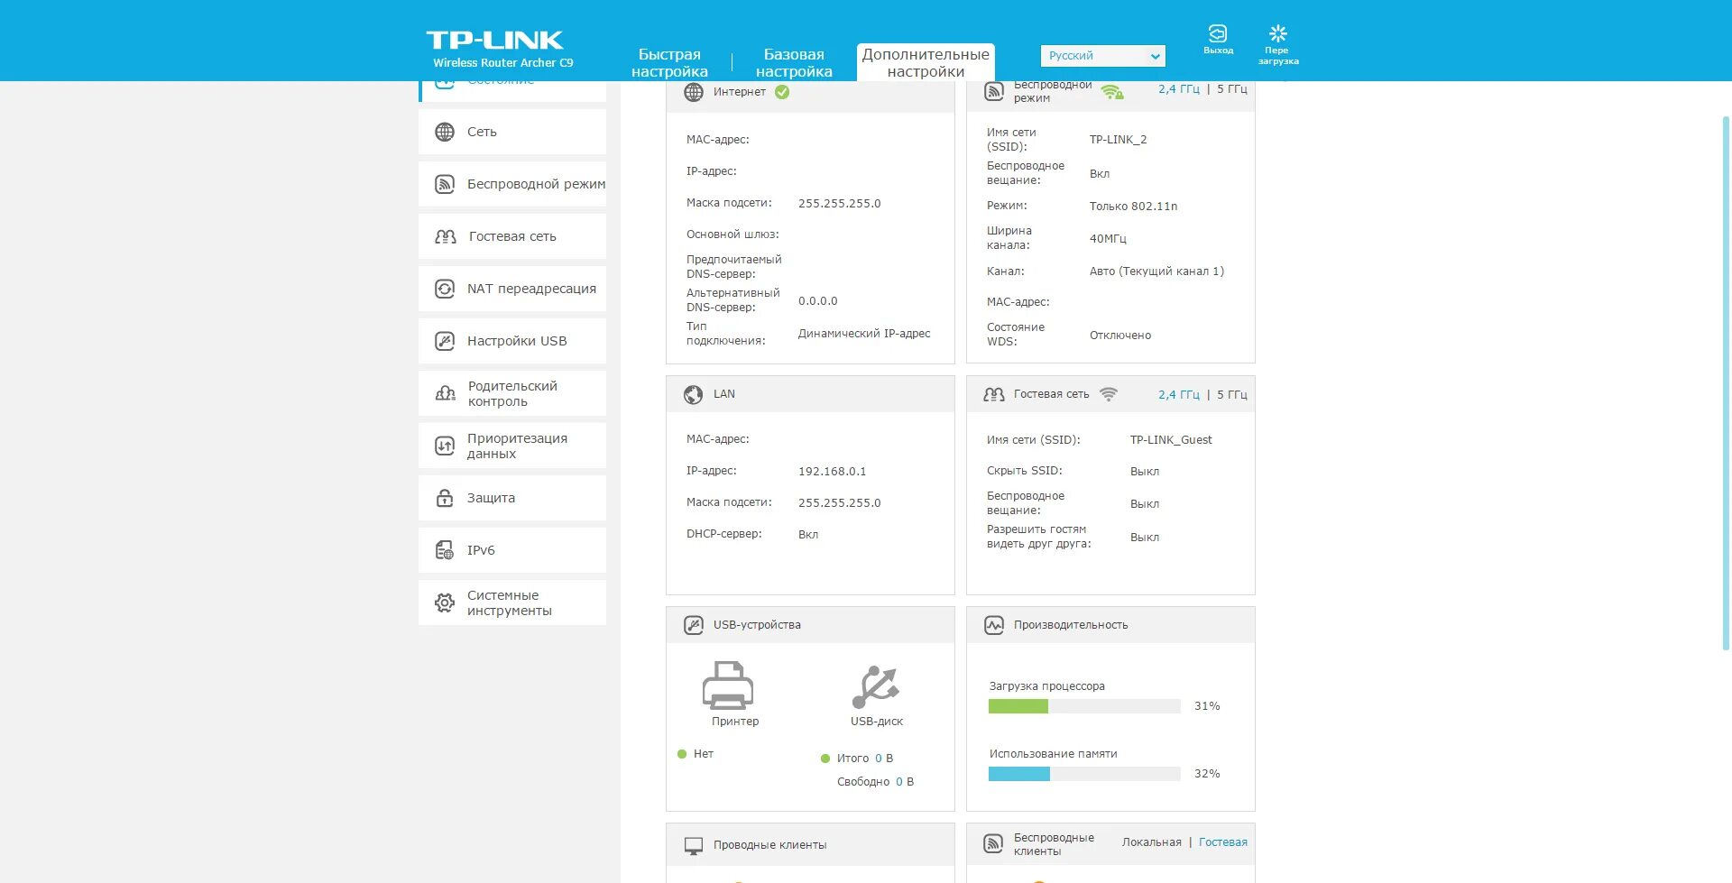Click the Reboot (Перезагрузка) icon
This screenshot has width=1732, height=883.
point(1278,33)
